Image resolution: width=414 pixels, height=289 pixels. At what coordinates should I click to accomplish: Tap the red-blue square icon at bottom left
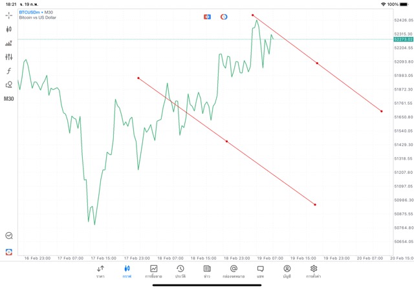click(9, 252)
